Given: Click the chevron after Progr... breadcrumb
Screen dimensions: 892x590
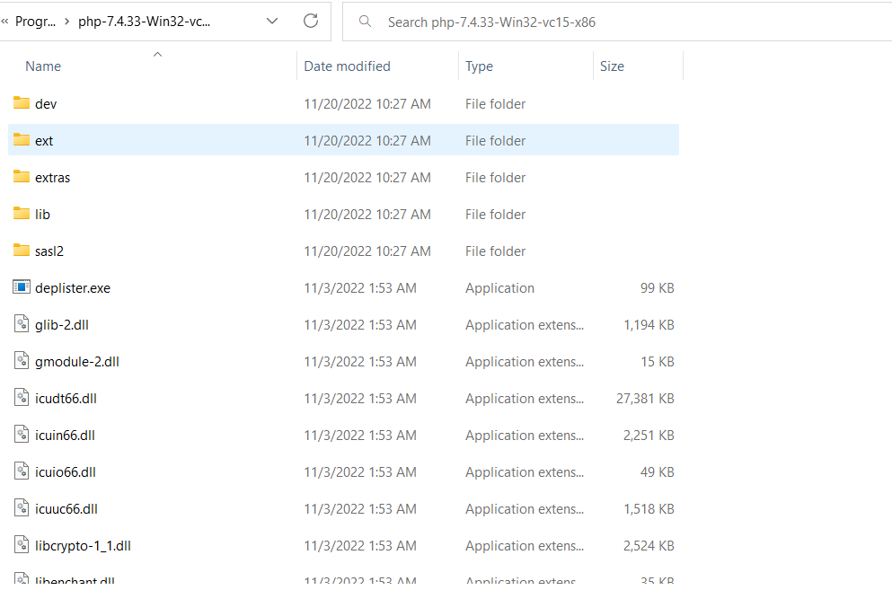Looking at the screenshot, I should click(x=67, y=22).
